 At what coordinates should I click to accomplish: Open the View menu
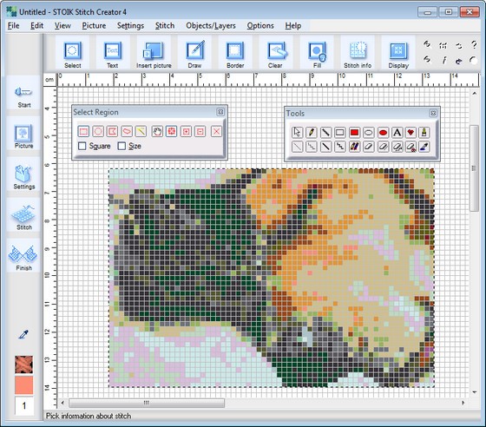(x=62, y=26)
